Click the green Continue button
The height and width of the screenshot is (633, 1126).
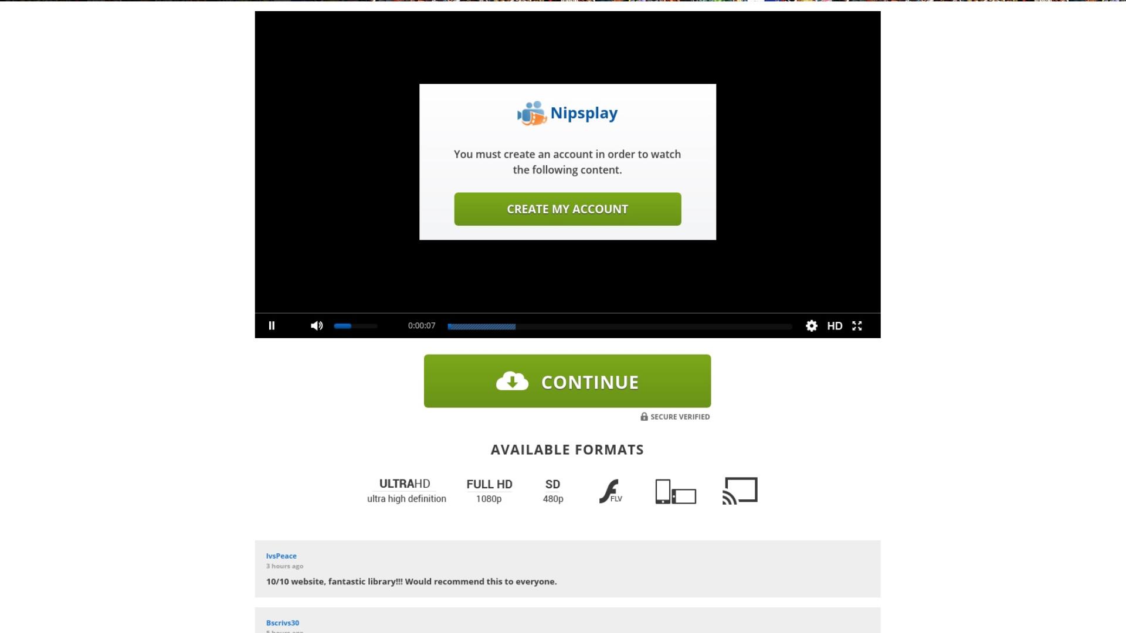point(568,381)
